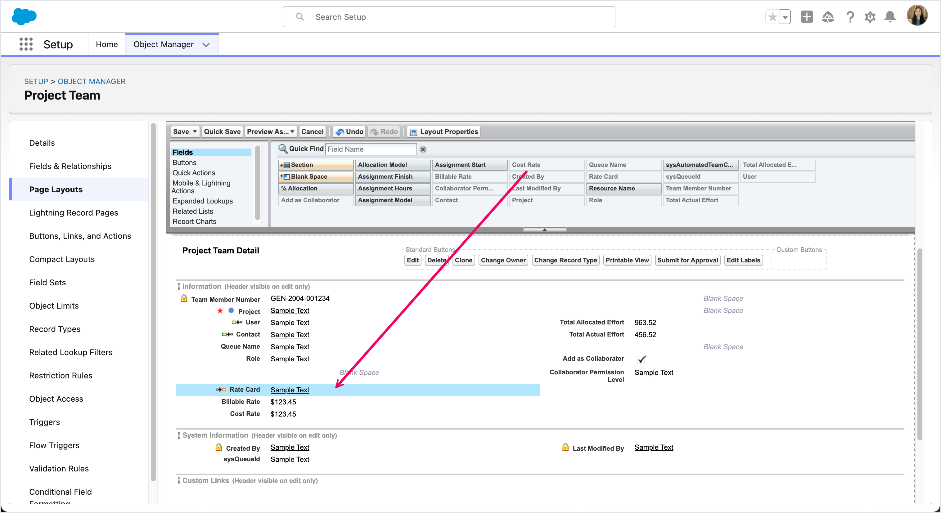The height and width of the screenshot is (513, 941).
Task: Focus the Search Setup input
Action: click(448, 17)
